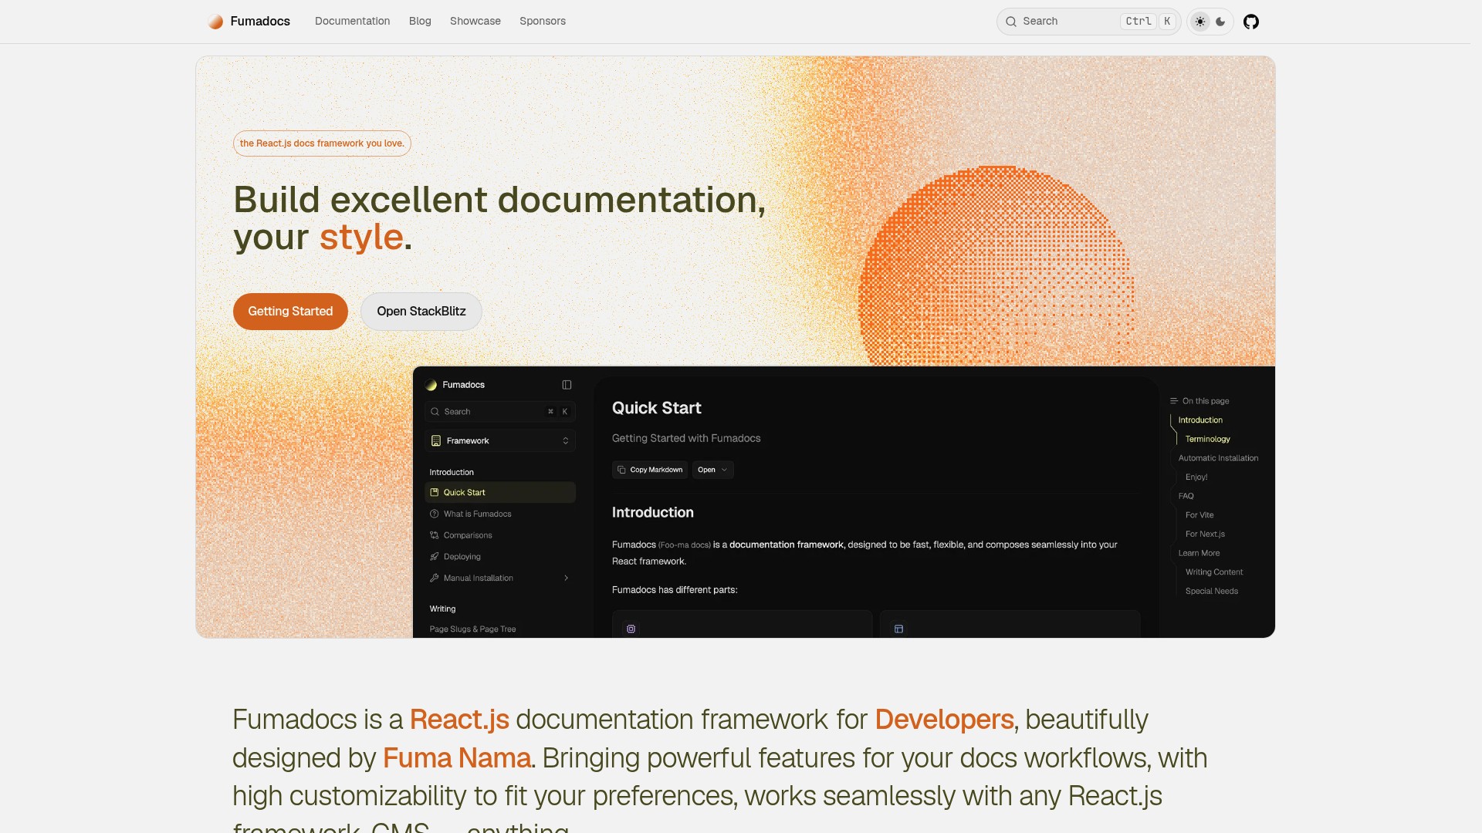Click the Build excellent documentation headline

[x=499, y=218]
